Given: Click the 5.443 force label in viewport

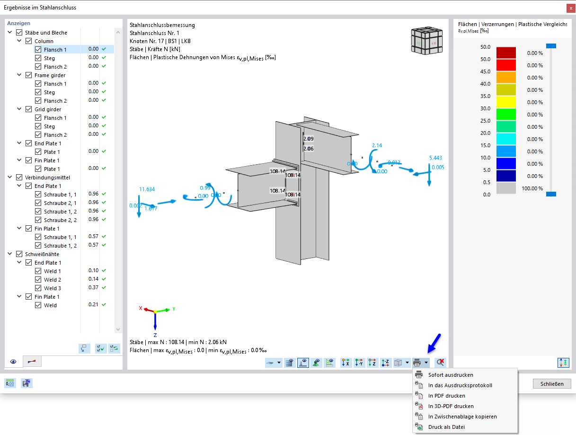Looking at the screenshot, I should coord(435,158).
